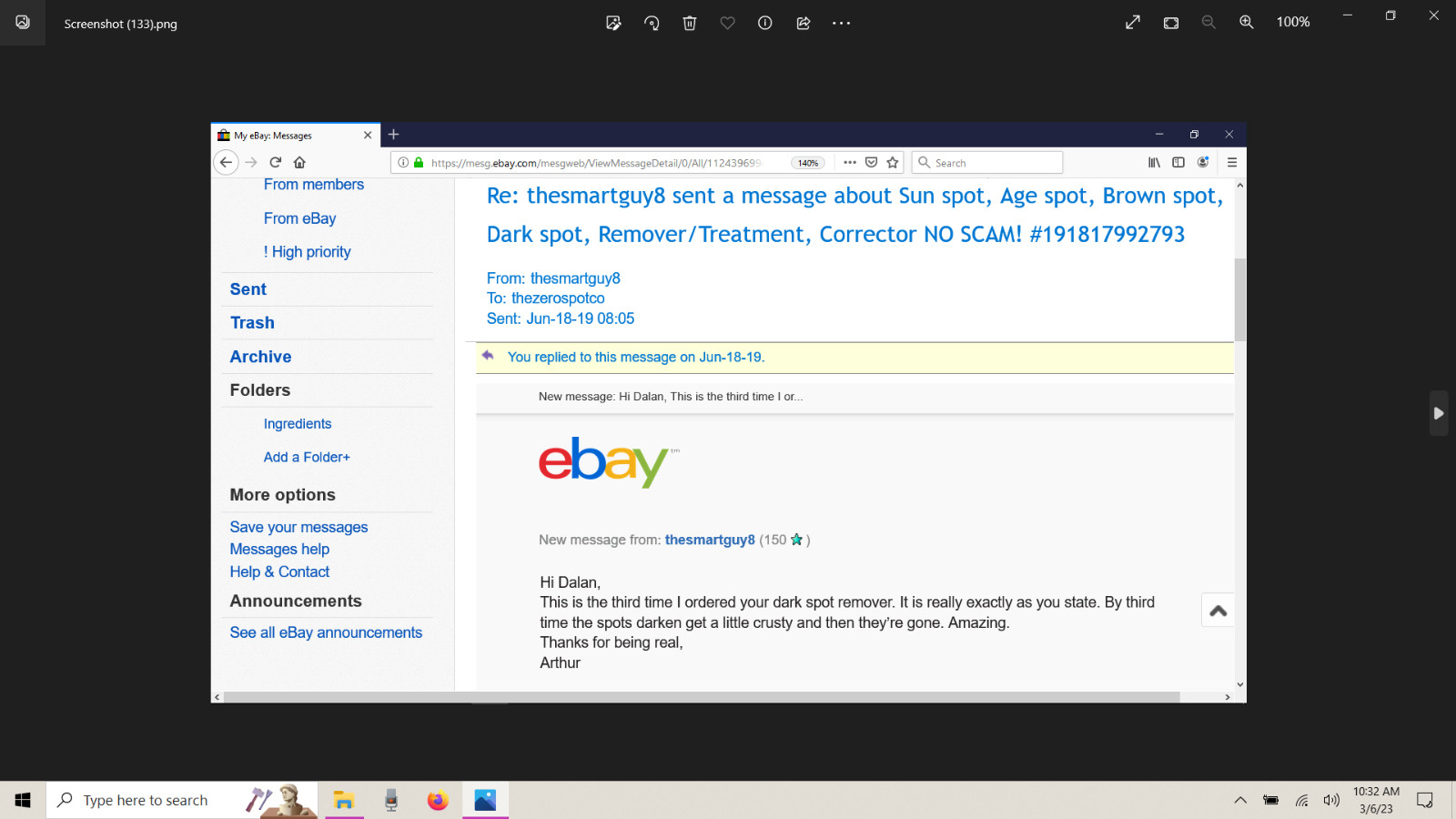Screen dimensions: 1456x819
Task: Add the photo to favorites with heart icon
Action: [727, 23]
